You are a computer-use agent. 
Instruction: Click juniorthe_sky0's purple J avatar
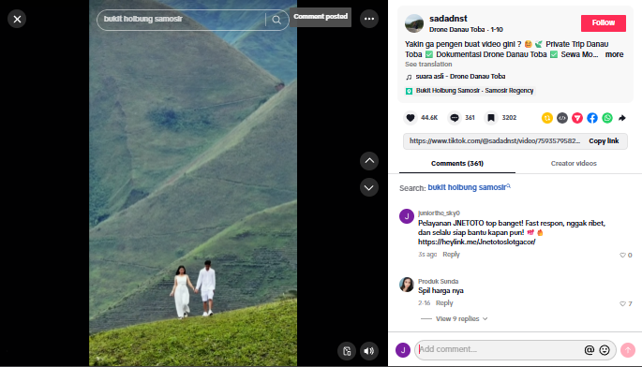(x=407, y=216)
